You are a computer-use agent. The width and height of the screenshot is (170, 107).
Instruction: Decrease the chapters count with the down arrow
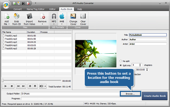[140, 66]
